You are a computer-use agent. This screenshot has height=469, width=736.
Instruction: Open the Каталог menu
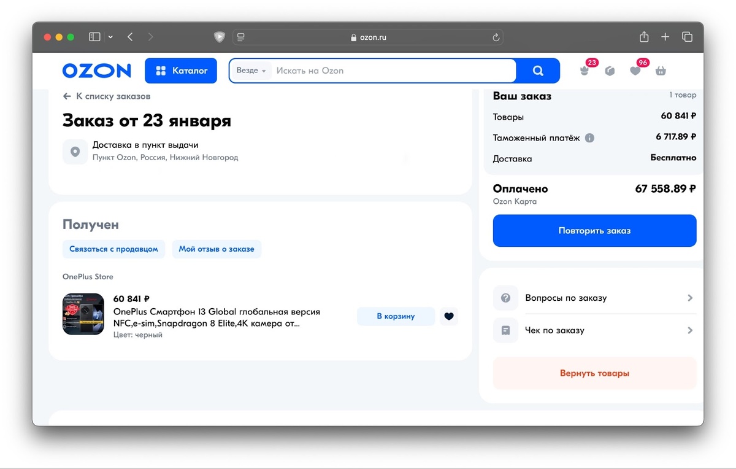pyautogui.click(x=181, y=71)
